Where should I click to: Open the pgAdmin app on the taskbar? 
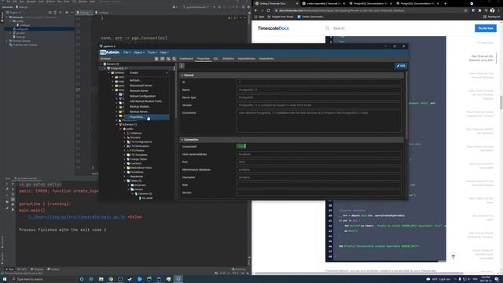click(x=178, y=279)
